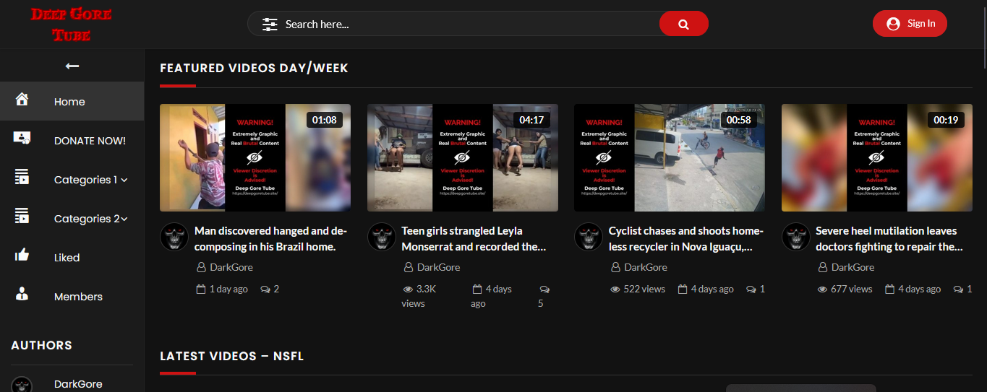Select the Liked menu item
This screenshot has width=987, height=392.
pos(67,258)
